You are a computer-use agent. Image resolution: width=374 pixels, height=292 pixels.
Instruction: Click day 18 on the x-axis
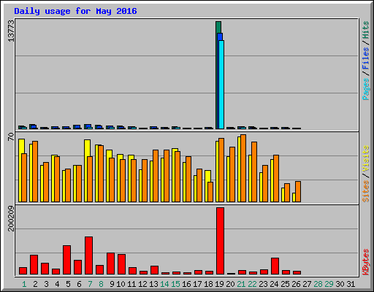pos(208,284)
